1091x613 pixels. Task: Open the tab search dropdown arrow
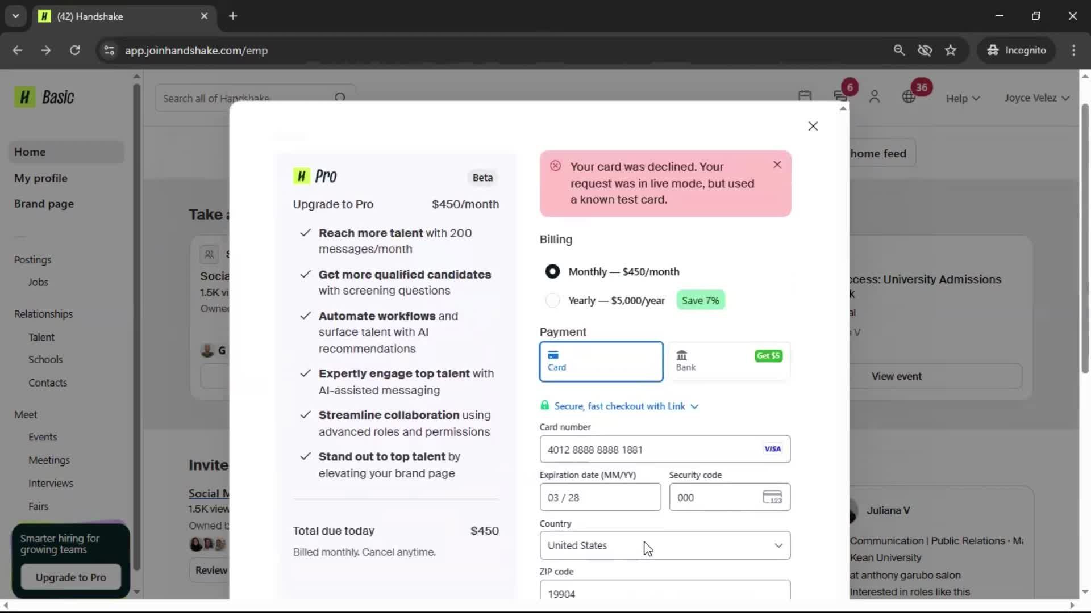16,16
